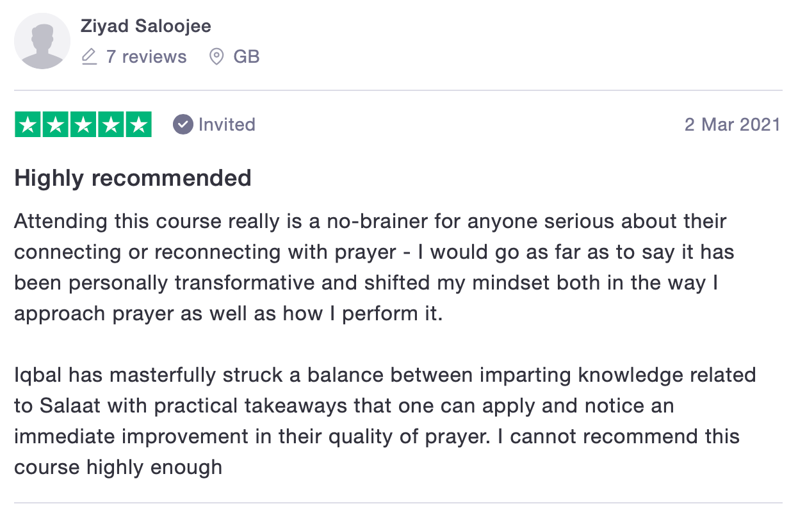Click the review date '2 Mar 2021'
This screenshot has height=515, width=798.
click(732, 124)
